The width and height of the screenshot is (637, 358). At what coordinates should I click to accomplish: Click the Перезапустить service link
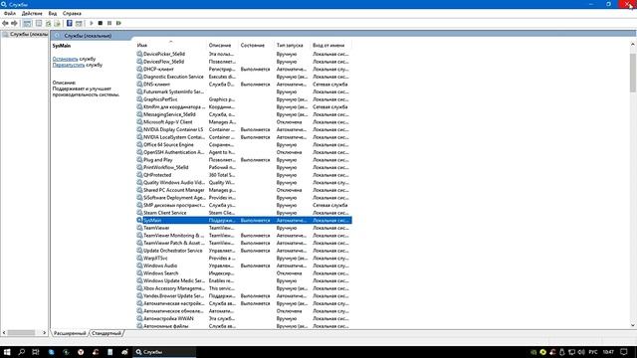pos(69,65)
